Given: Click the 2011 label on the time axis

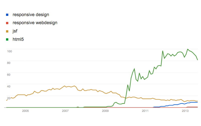Looking at the screenshot, I should coord(145,111).
